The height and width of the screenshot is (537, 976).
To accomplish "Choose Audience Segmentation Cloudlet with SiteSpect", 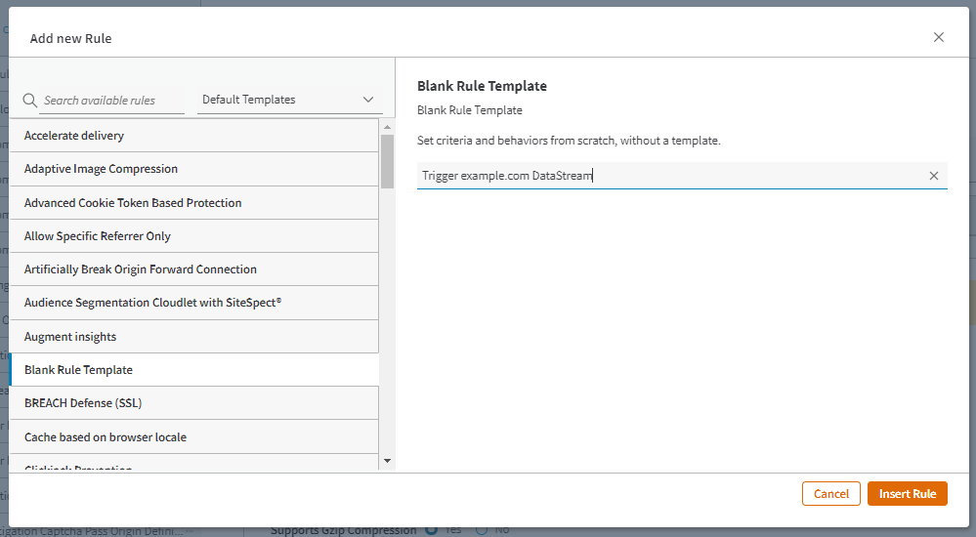I will click(193, 303).
